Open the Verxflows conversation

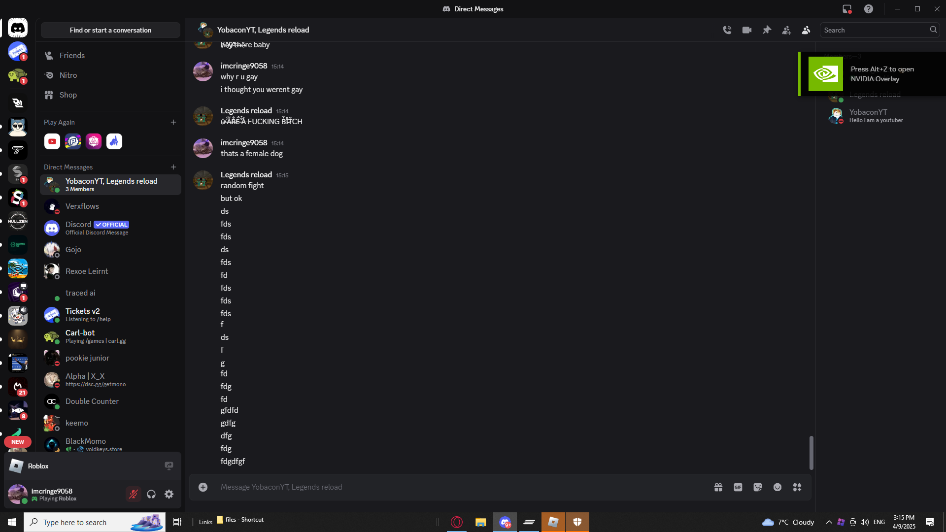(110, 206)
